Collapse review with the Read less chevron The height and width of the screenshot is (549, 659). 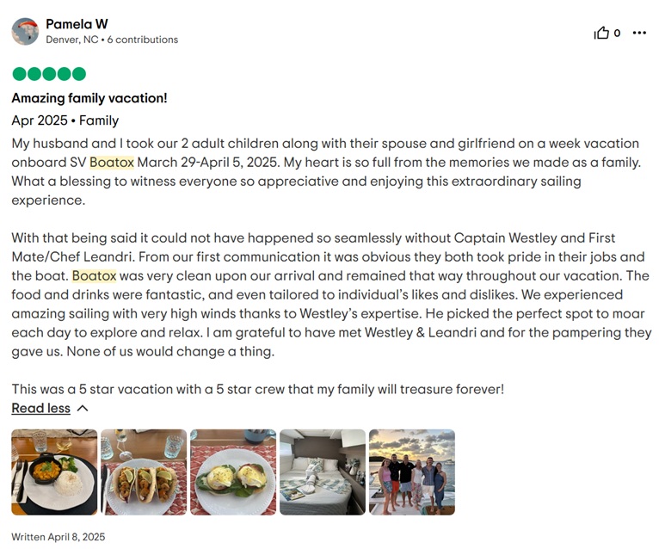tap(83, 408)
